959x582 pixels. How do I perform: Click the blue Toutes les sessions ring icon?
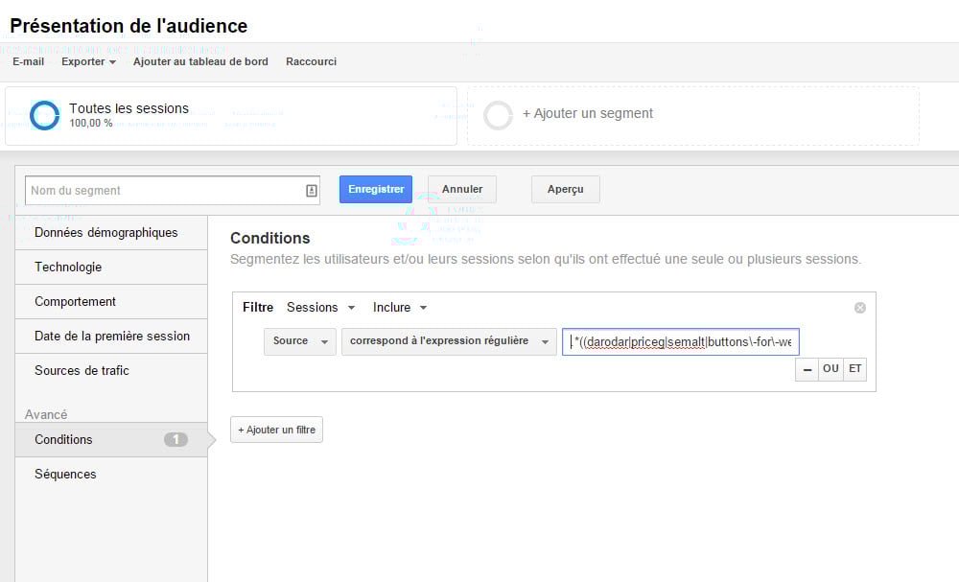45,115
